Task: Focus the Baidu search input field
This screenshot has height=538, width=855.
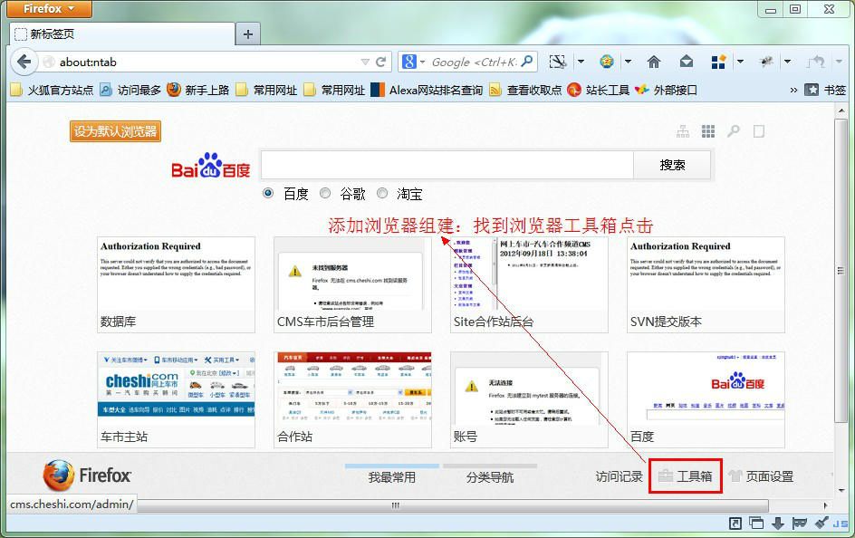Action: (x=447, y=165)
